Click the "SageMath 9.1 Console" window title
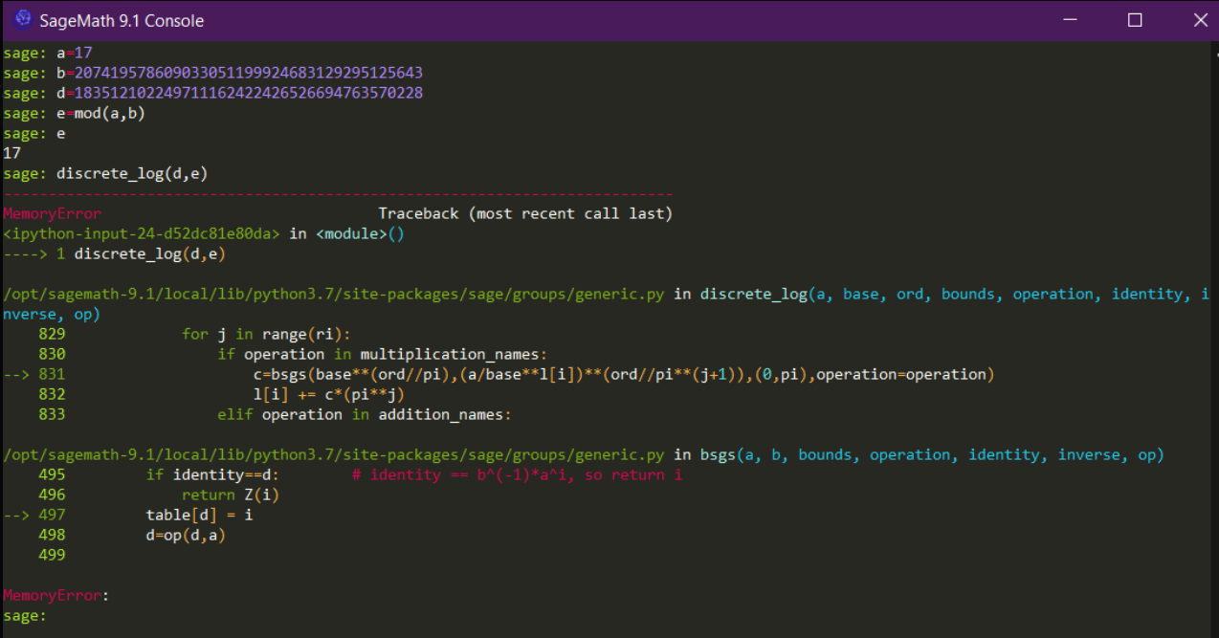 (x=122, y=20)
